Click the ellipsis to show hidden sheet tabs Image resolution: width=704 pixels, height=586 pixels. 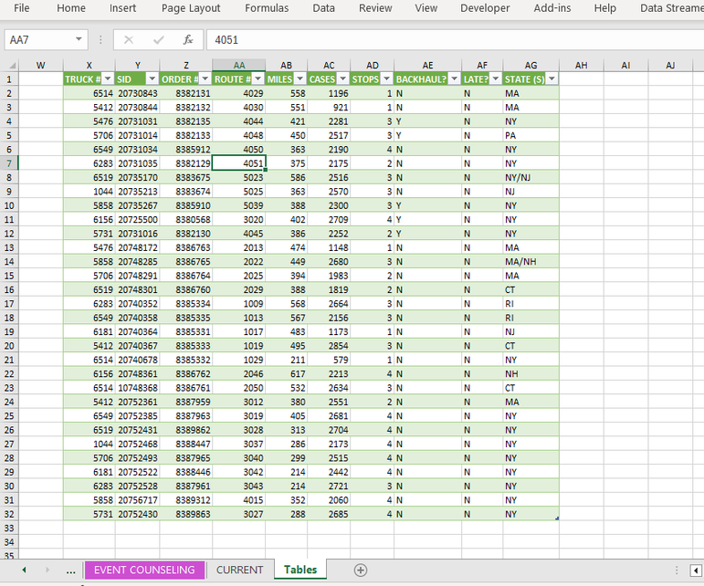pyautogui.click(x=70, y=570)
